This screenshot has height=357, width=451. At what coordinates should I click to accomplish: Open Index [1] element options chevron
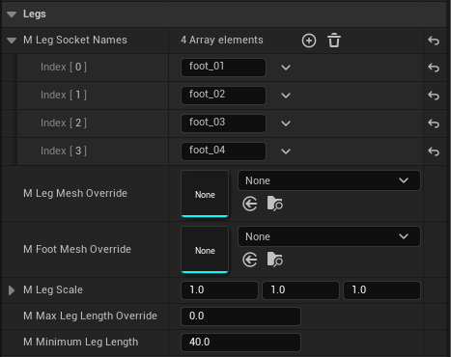click(286, 96)
